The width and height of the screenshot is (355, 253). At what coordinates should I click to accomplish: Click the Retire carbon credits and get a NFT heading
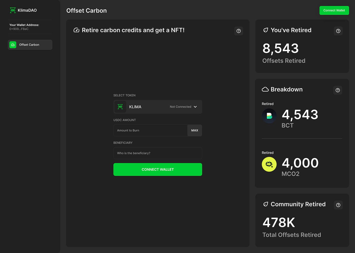[x=133, y=30]
